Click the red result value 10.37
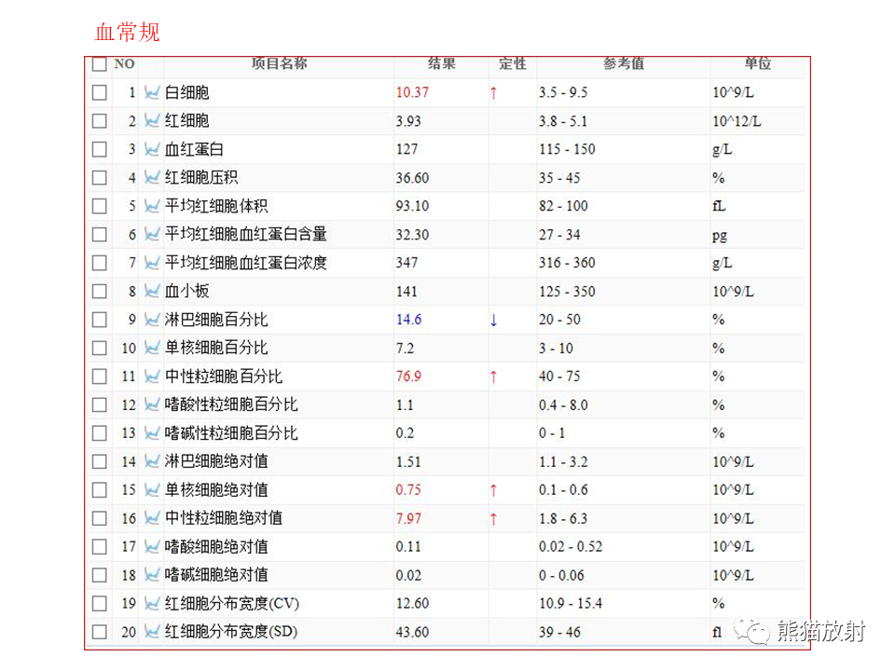Image resolution: width=895 pixels, height=671 pixels. [x=412, y=92]
